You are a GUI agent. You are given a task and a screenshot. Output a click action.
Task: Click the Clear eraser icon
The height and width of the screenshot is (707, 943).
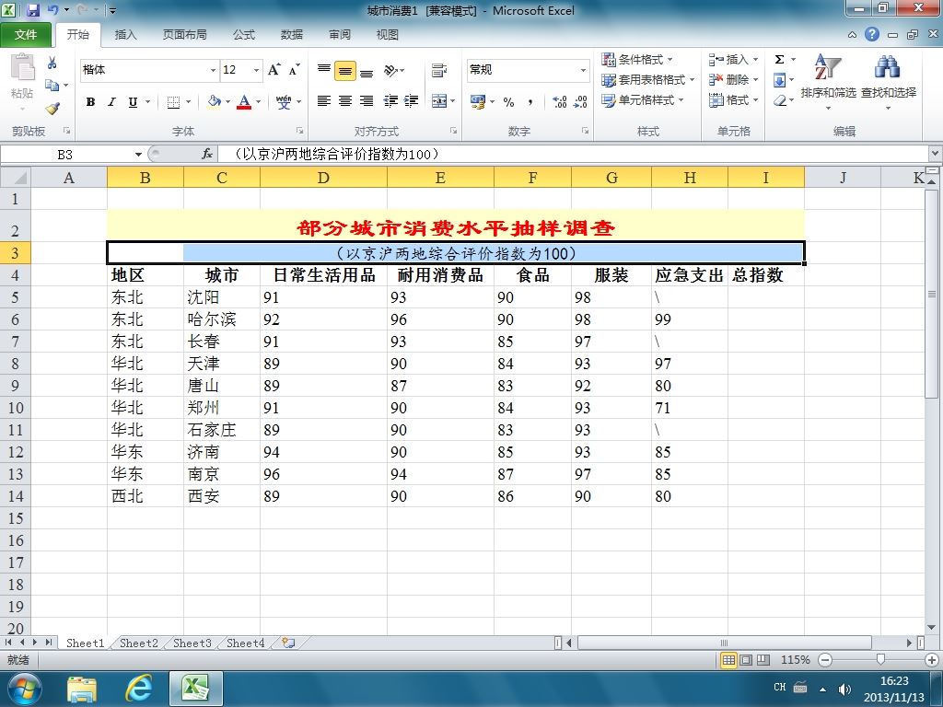(780, 100)
